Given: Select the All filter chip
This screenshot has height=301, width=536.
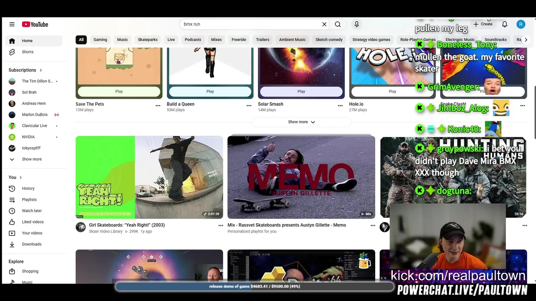Looking at the screenshot, I should click(81, 40).
